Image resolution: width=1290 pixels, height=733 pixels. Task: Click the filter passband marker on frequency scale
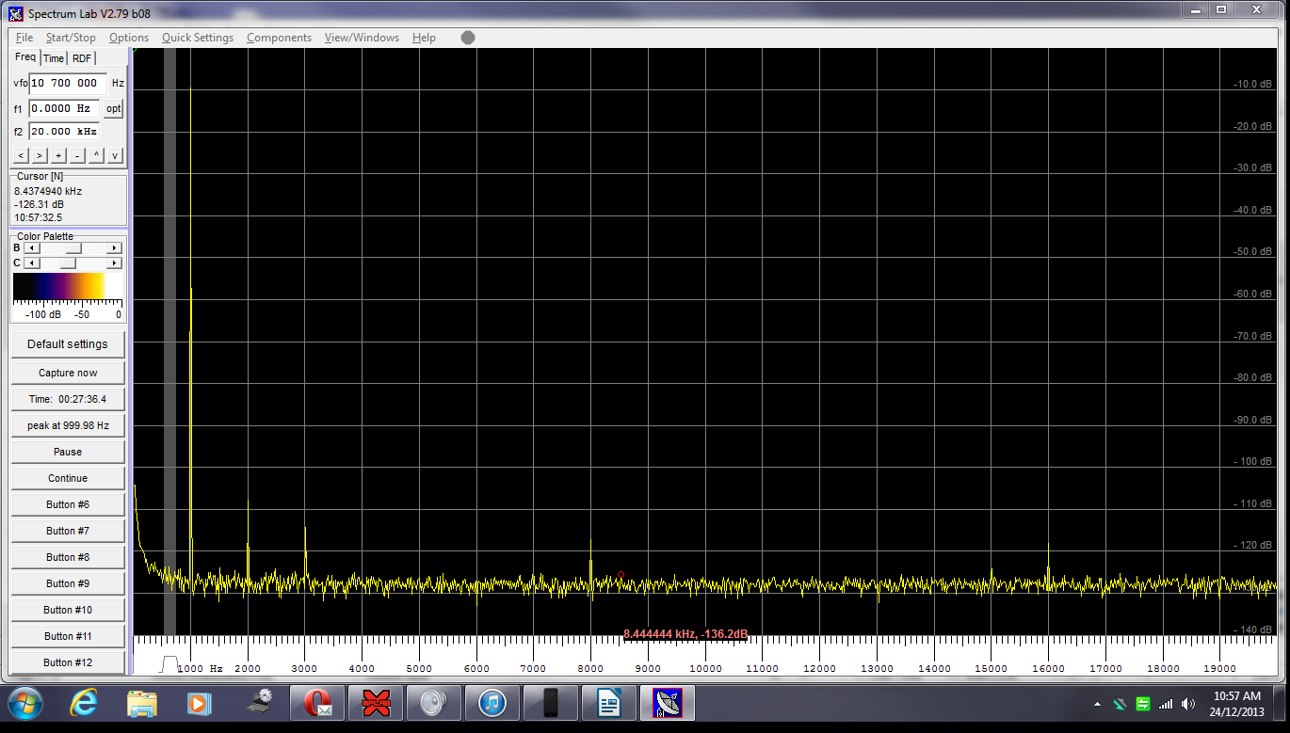pos(169,663)
